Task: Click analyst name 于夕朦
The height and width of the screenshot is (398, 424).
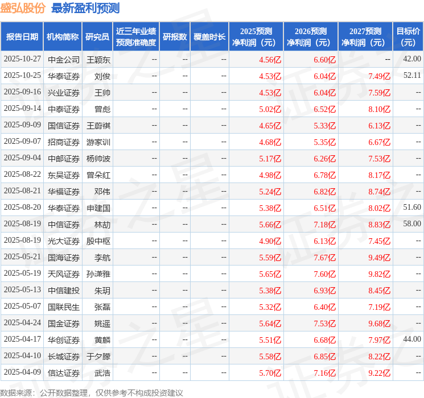Action: (x=98, y=356)
